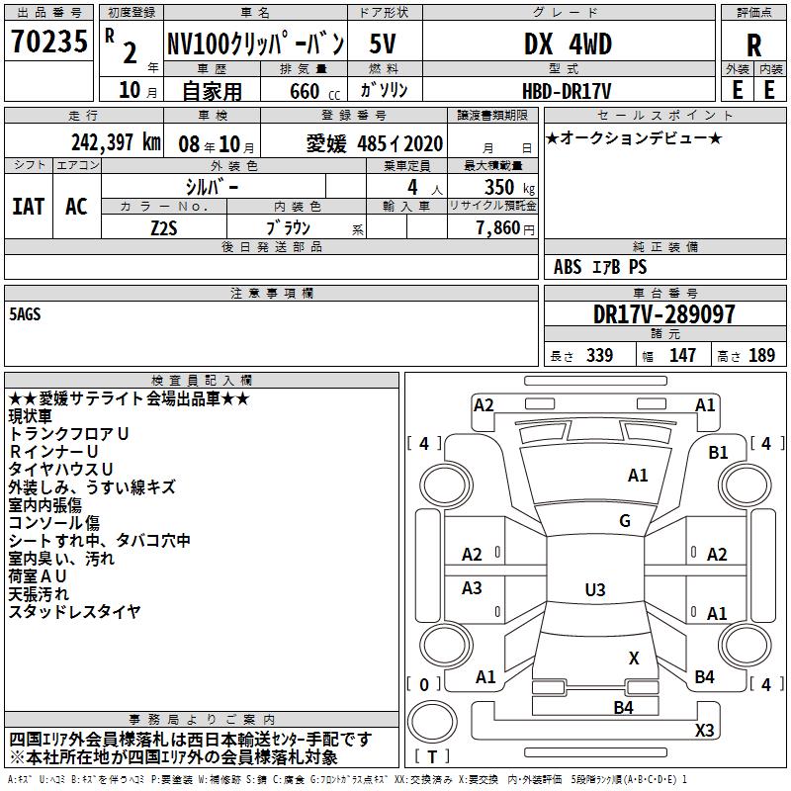791x791 pixels.
Task: Select the [T] bracket below the car diagram
Action: point(433,756)
